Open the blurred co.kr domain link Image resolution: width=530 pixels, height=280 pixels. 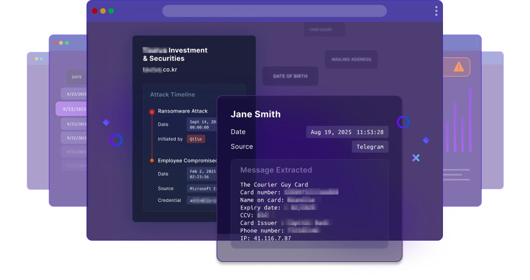[160, 69]
